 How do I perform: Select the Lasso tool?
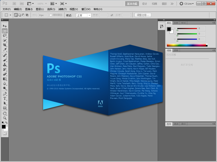pos(5,35)
